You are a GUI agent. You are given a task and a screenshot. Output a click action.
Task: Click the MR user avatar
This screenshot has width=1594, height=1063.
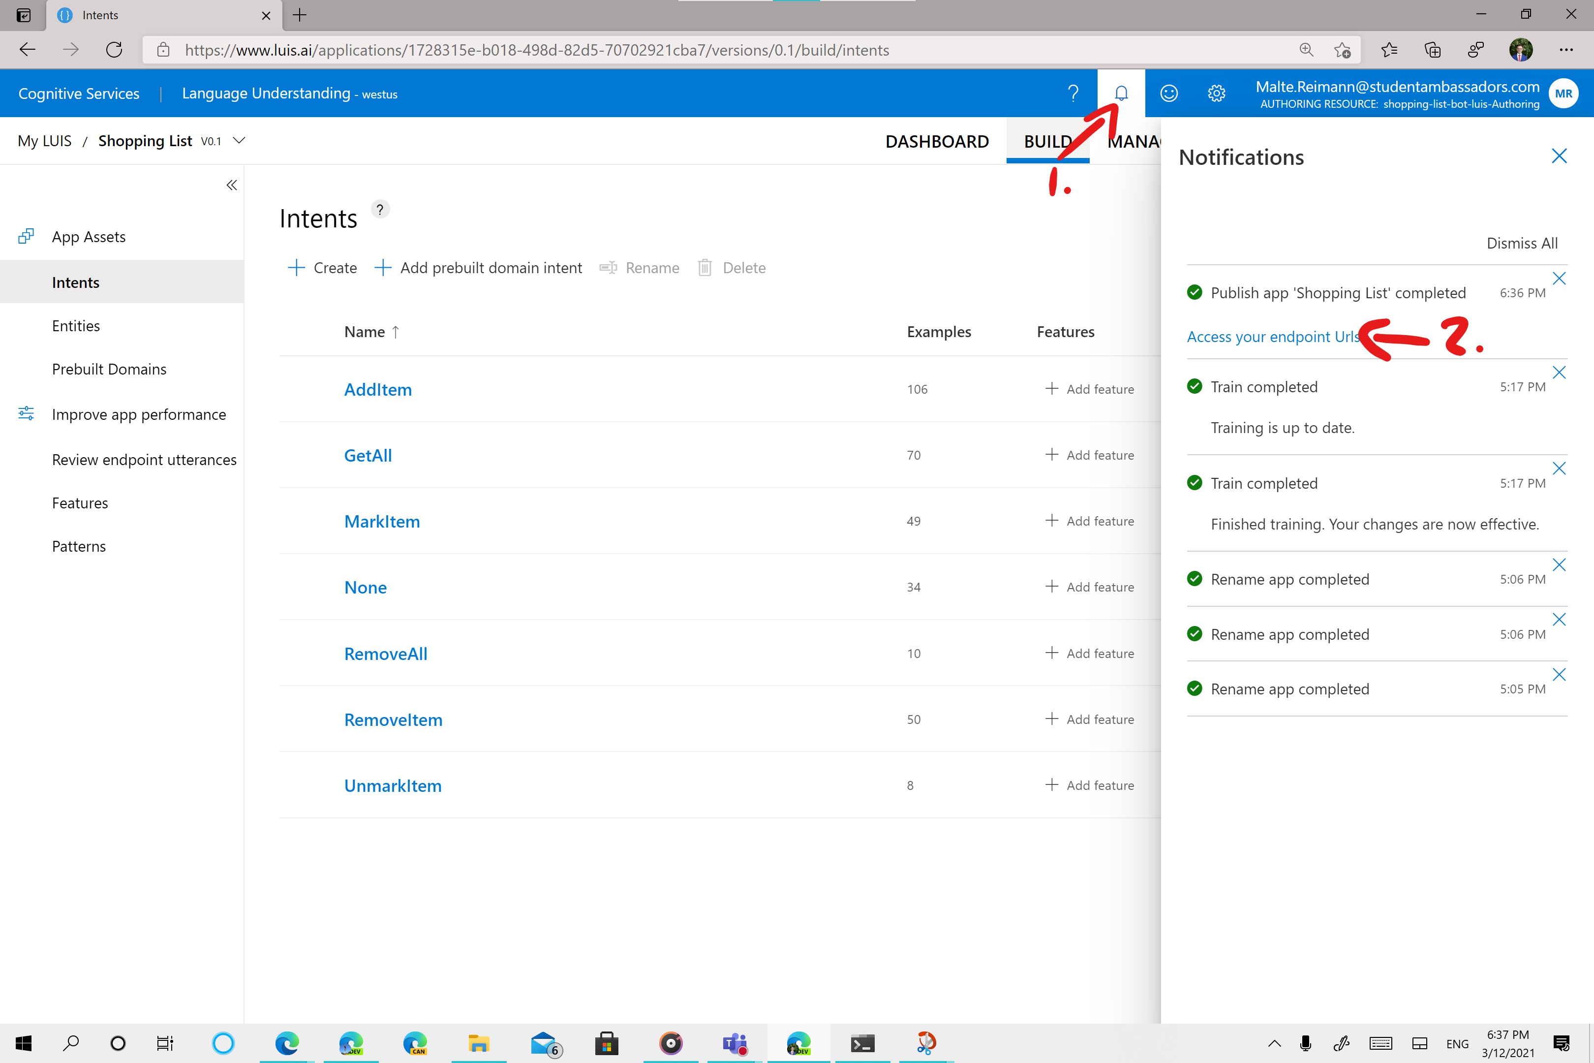(x=1563, y=94)
